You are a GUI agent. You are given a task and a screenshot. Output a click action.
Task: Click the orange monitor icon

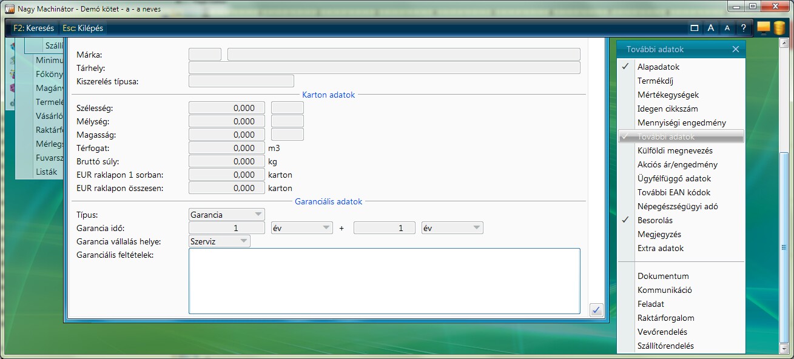point(764,28)
